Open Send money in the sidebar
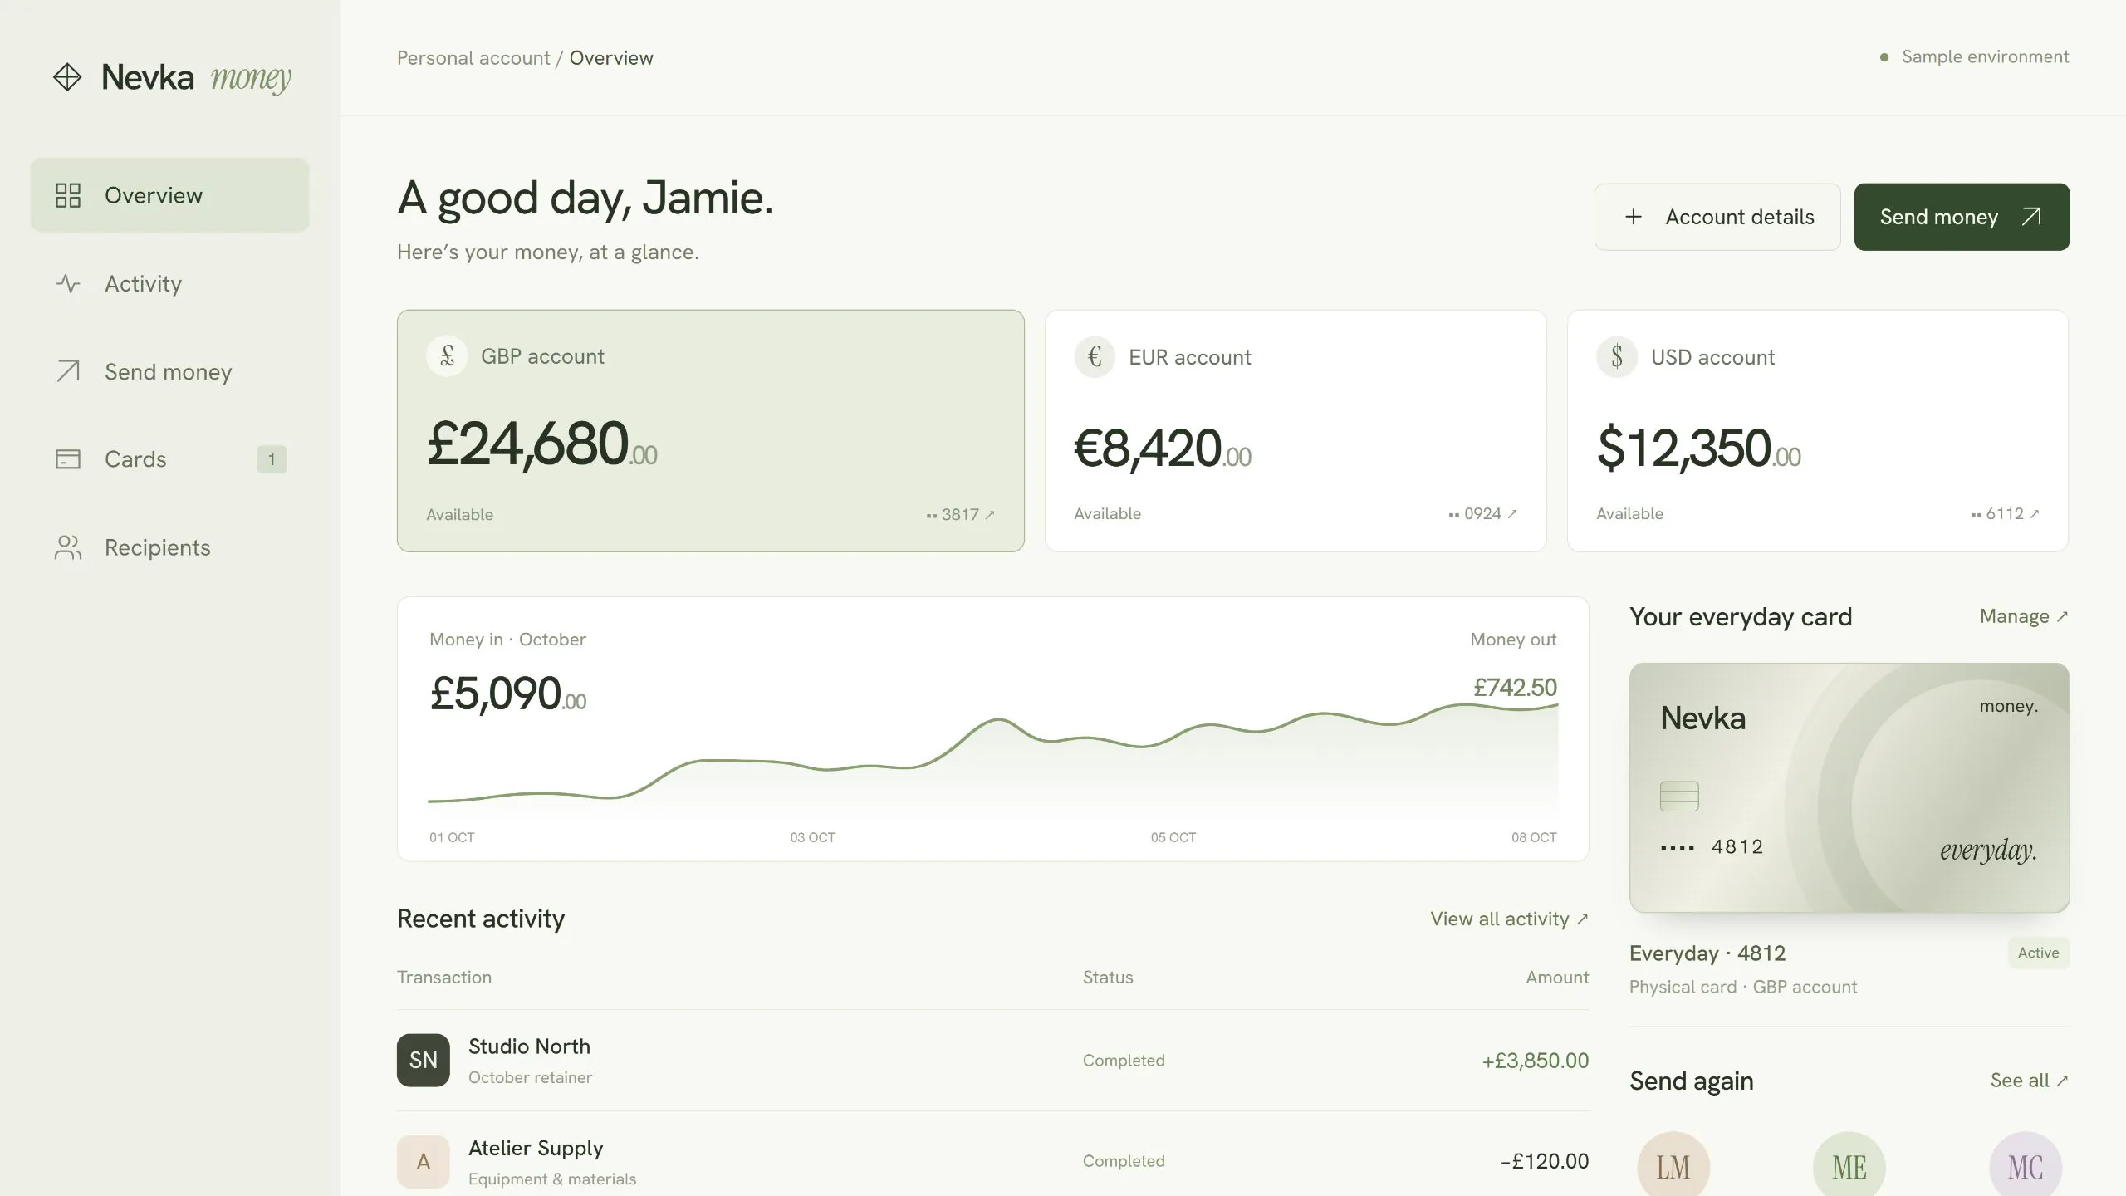This screenshot has height=1196, width=2126. 170,371
